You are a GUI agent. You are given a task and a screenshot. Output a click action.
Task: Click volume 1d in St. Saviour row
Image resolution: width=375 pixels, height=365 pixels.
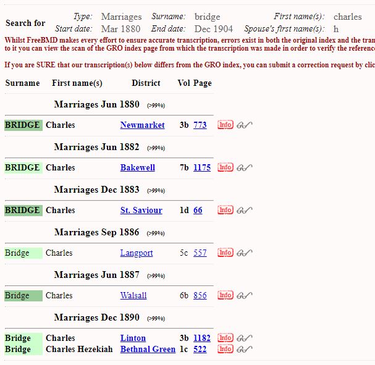coord(184,210)
